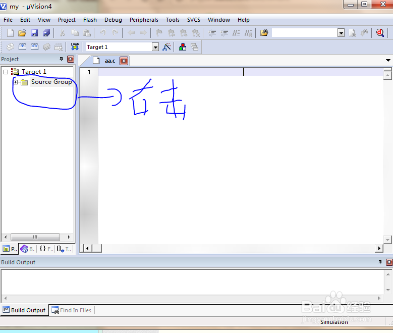Switch to Find In Files tab
The width and height of the screenshot is (393, 333).
tap(72, 310)
